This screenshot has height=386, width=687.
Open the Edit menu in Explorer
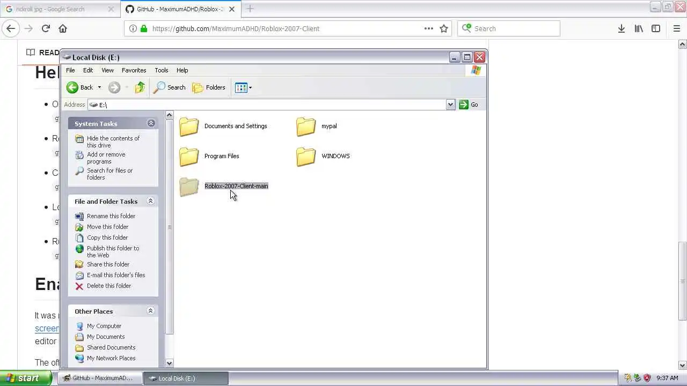point(88,70)
